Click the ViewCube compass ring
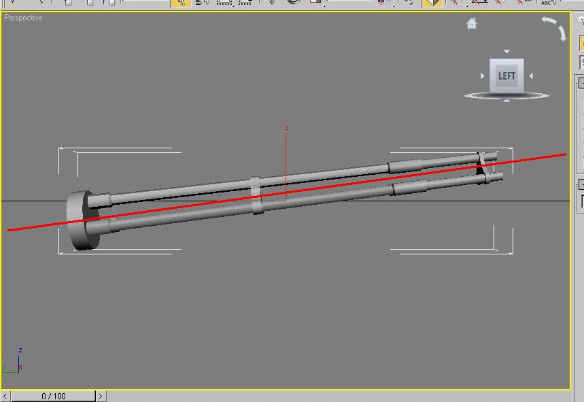This screenshot has height=402, width=584. [506, 96]
